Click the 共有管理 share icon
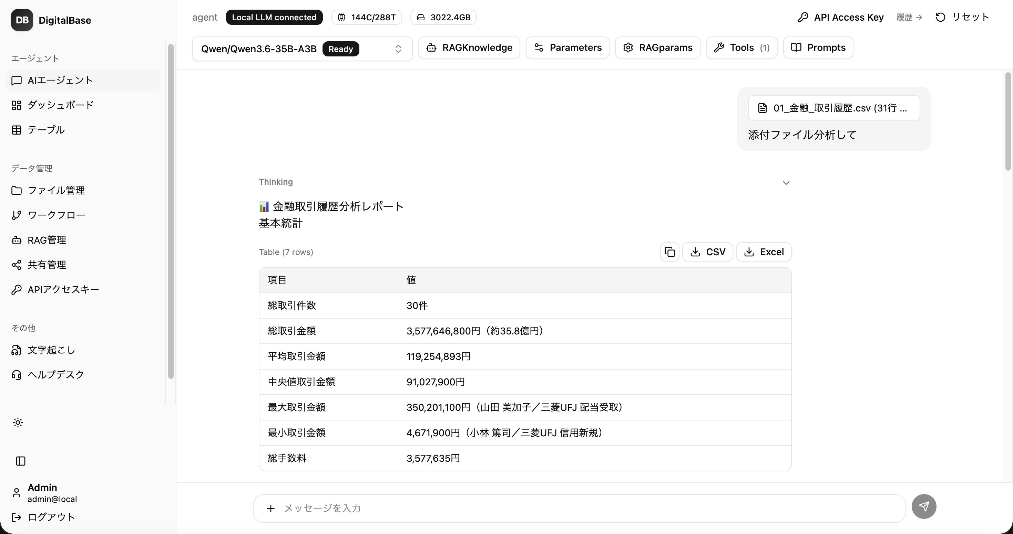 point(17,265)
